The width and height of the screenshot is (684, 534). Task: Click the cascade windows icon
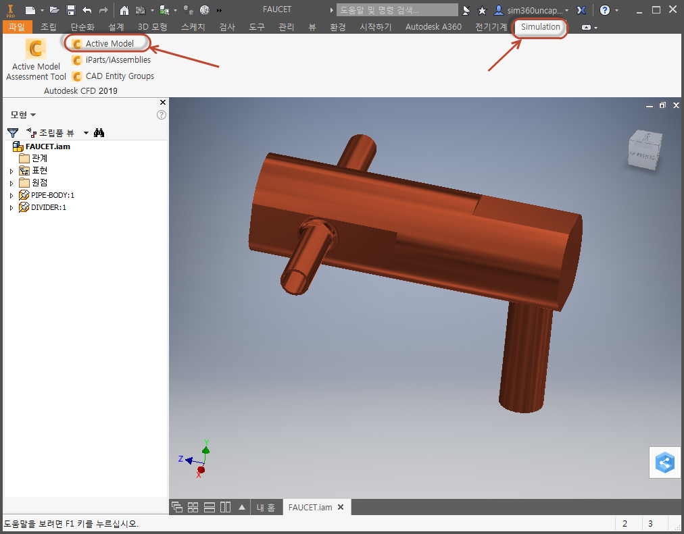(x=177, y=507)
